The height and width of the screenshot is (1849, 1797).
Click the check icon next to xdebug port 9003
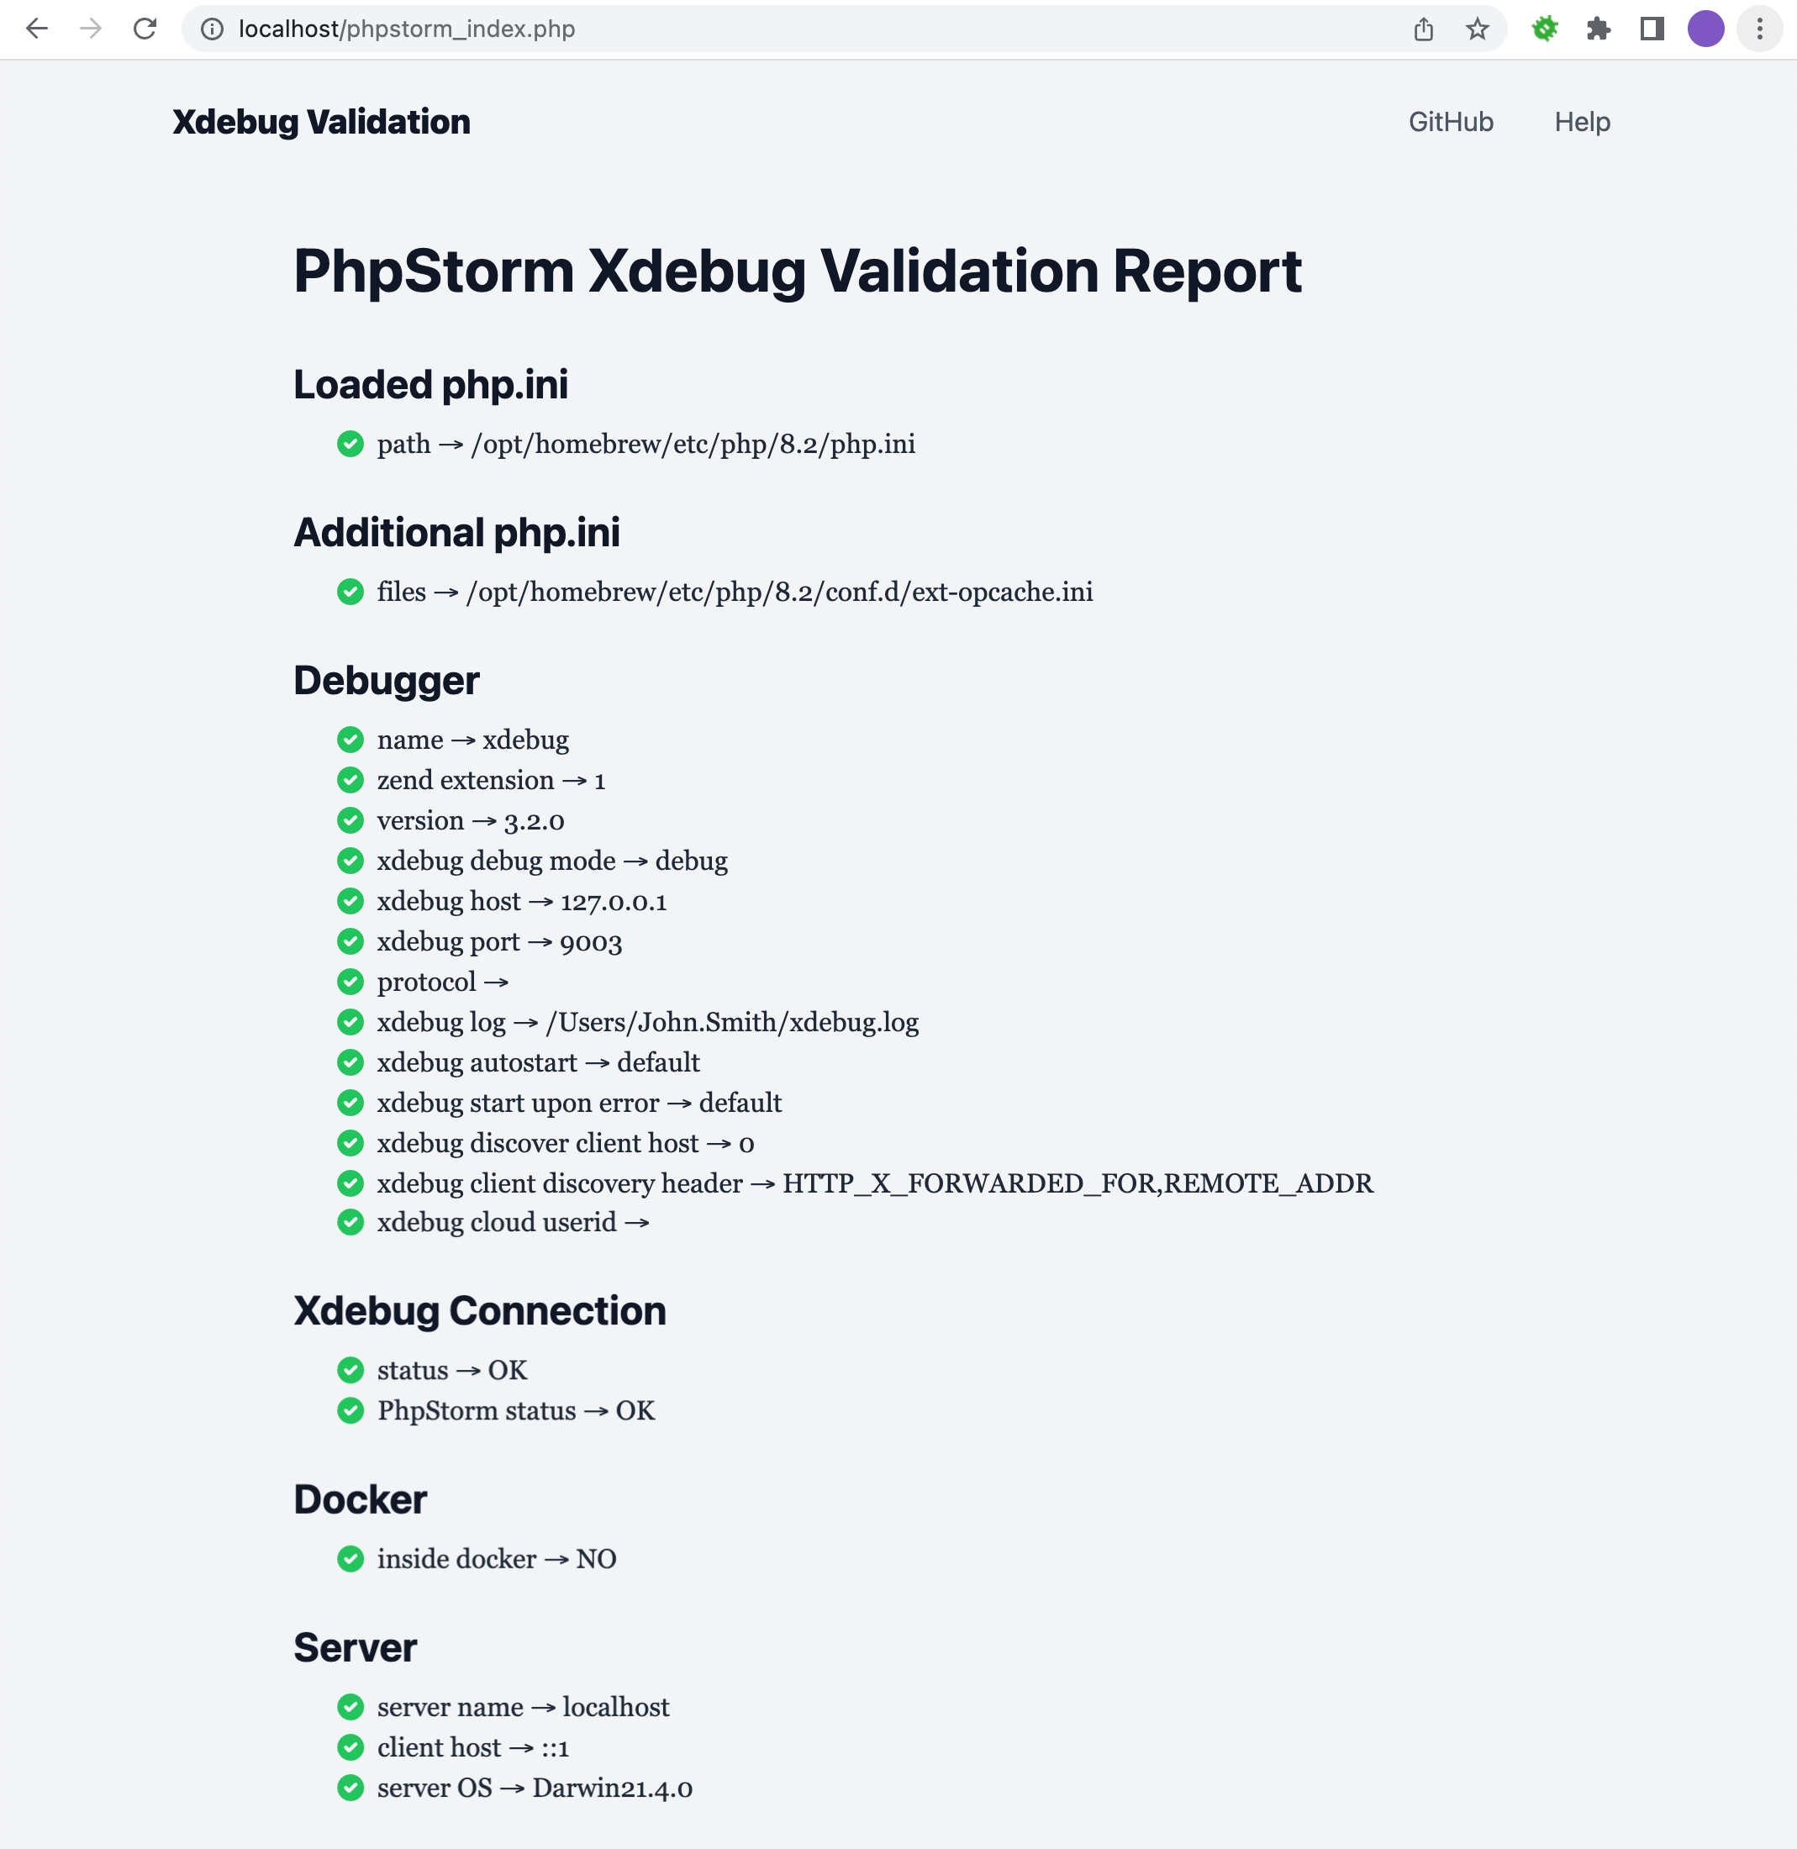pyautogui.click(x=351, y=941)
